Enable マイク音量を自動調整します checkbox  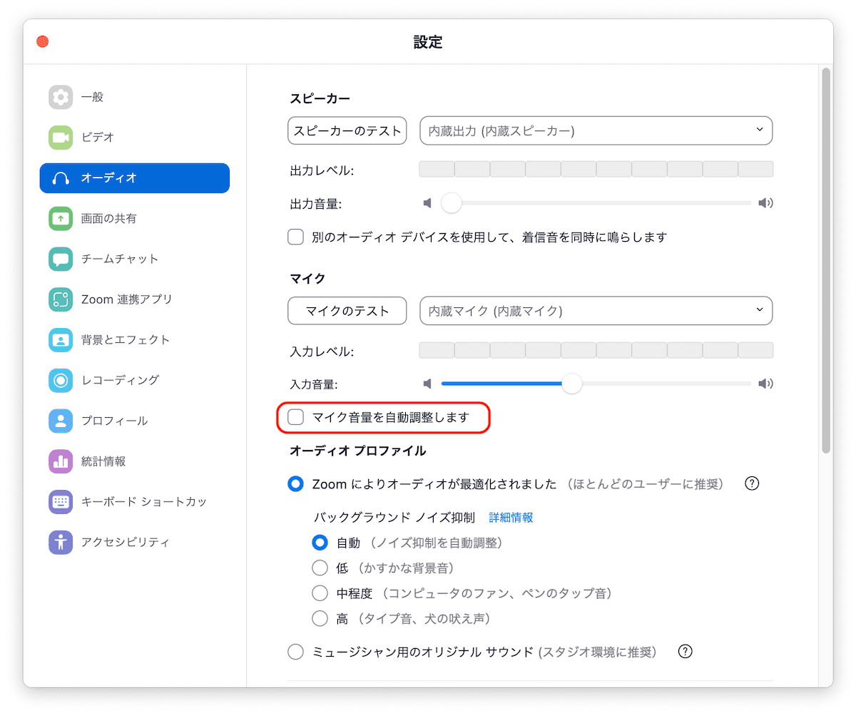(295, 417)
